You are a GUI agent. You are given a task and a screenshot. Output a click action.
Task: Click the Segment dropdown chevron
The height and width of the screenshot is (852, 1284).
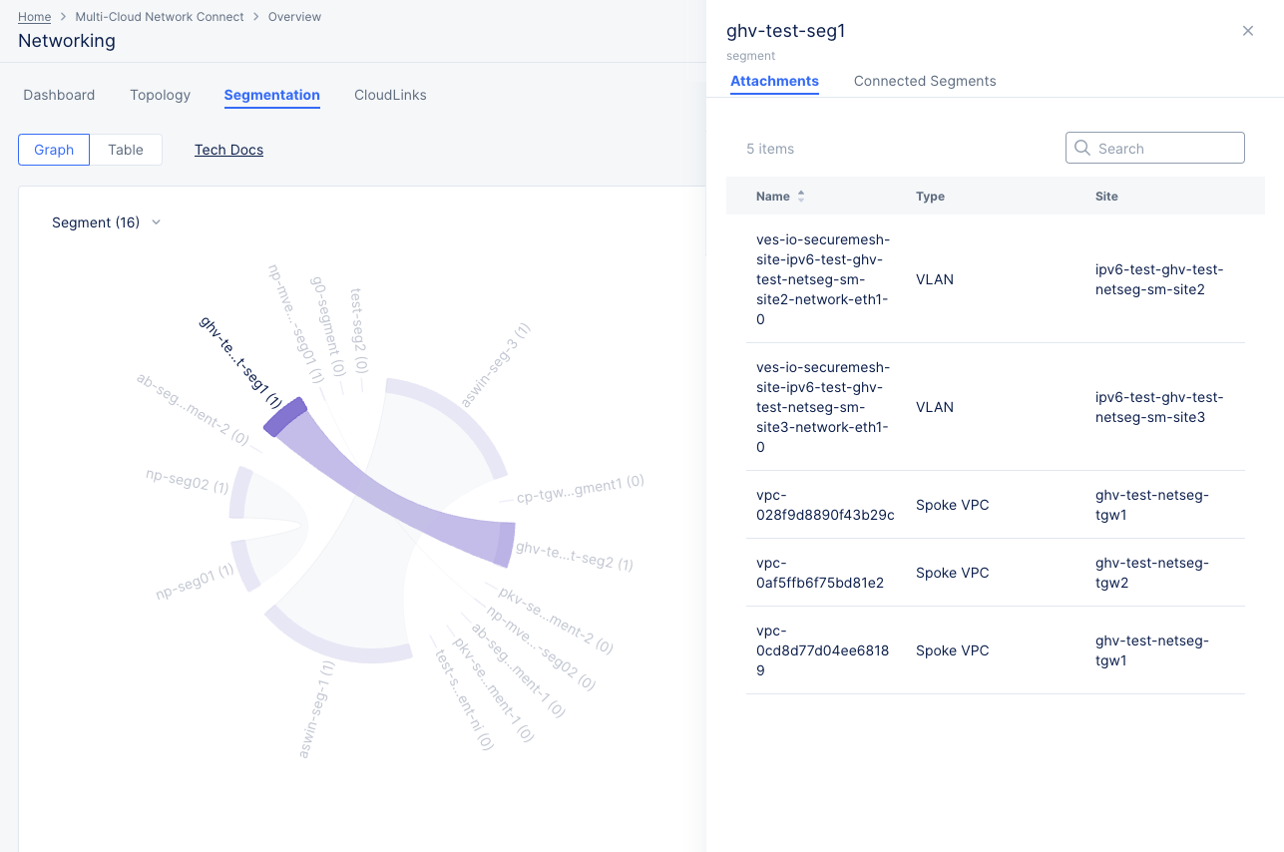tap(155, 222)
